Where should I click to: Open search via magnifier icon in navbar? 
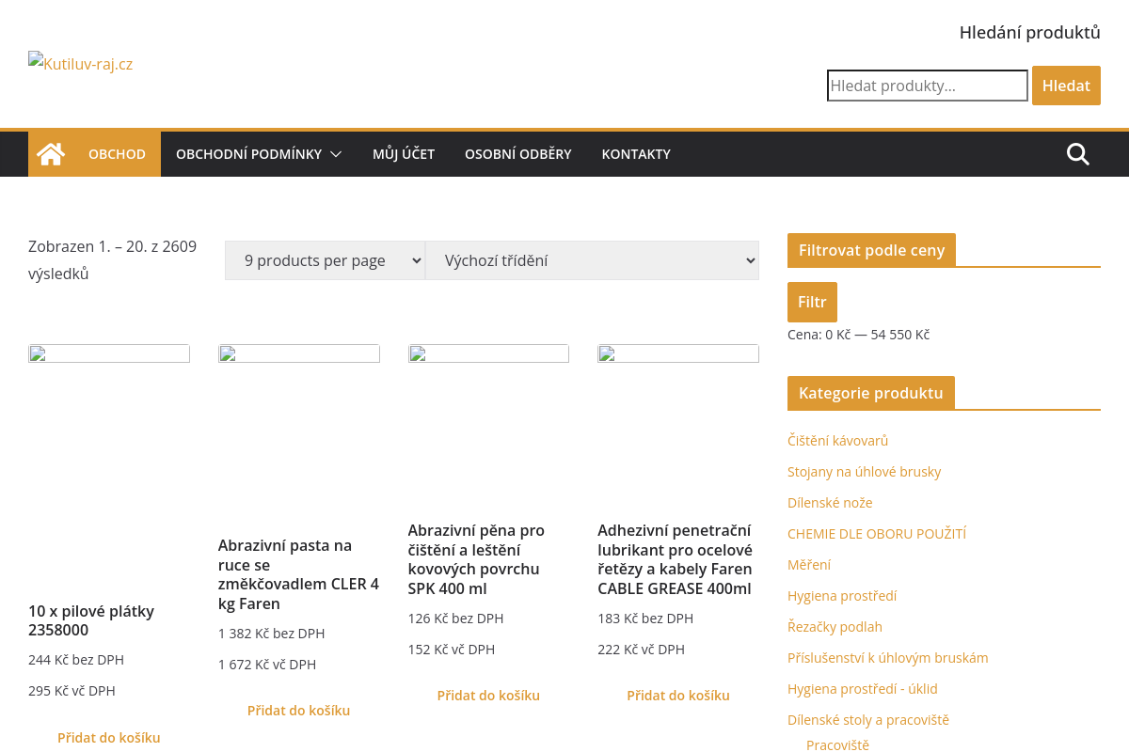coord(1077,154)
